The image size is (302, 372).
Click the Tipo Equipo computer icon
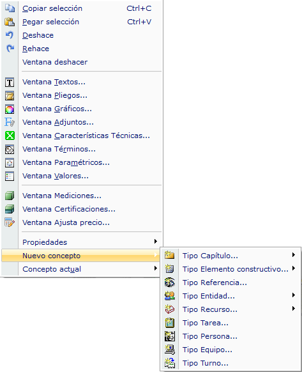click(170, 350)
